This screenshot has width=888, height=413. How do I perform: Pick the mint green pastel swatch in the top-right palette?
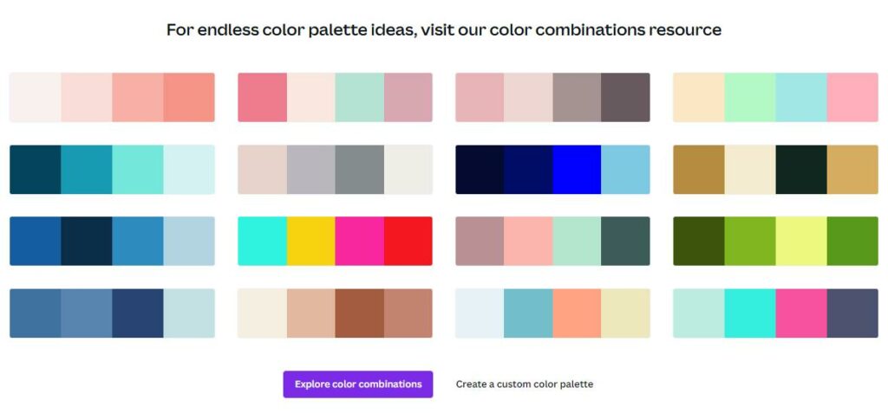click(x=750, y=97)
